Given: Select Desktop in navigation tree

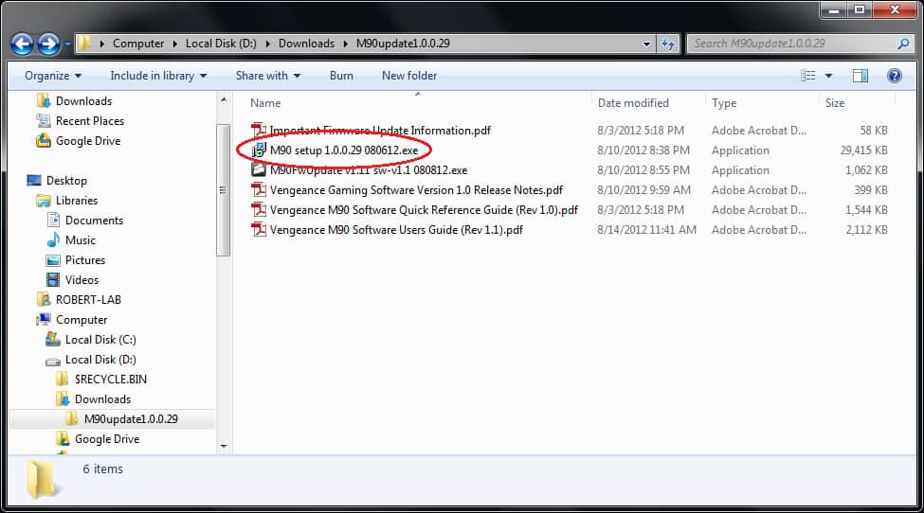Looking at the screenshot, I should 66,181.
